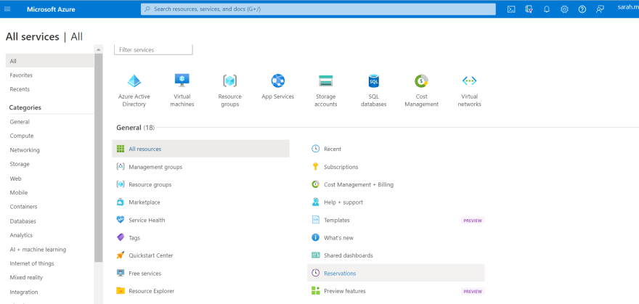Click the Quickstart Center rocket icon
Image resolution: width=639 pixels, height=304 pixels.
(x=121, y=255)
